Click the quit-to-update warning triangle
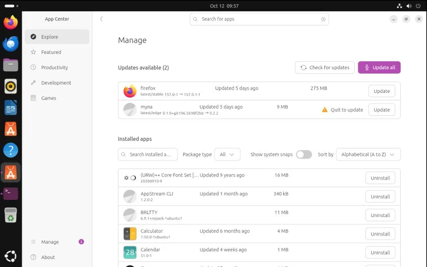 coord(325,110)
